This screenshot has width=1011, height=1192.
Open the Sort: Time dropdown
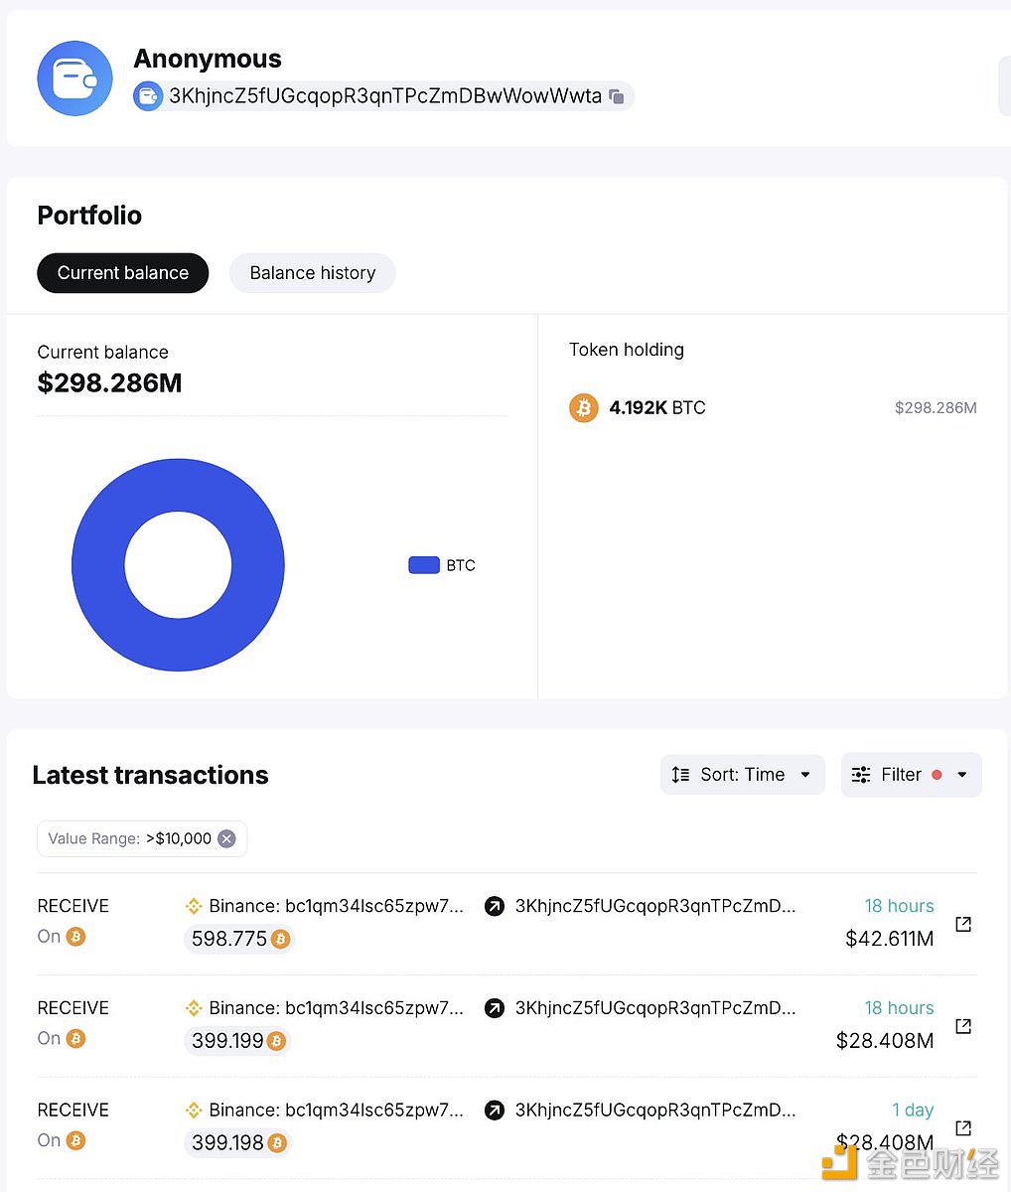[743, 775]
